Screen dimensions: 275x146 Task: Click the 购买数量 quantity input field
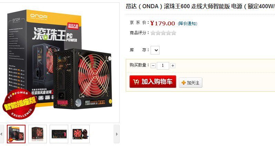pos(163,65)
